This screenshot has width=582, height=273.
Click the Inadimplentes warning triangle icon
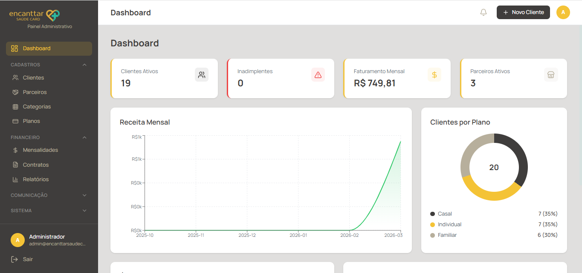(x=318, y=75)
